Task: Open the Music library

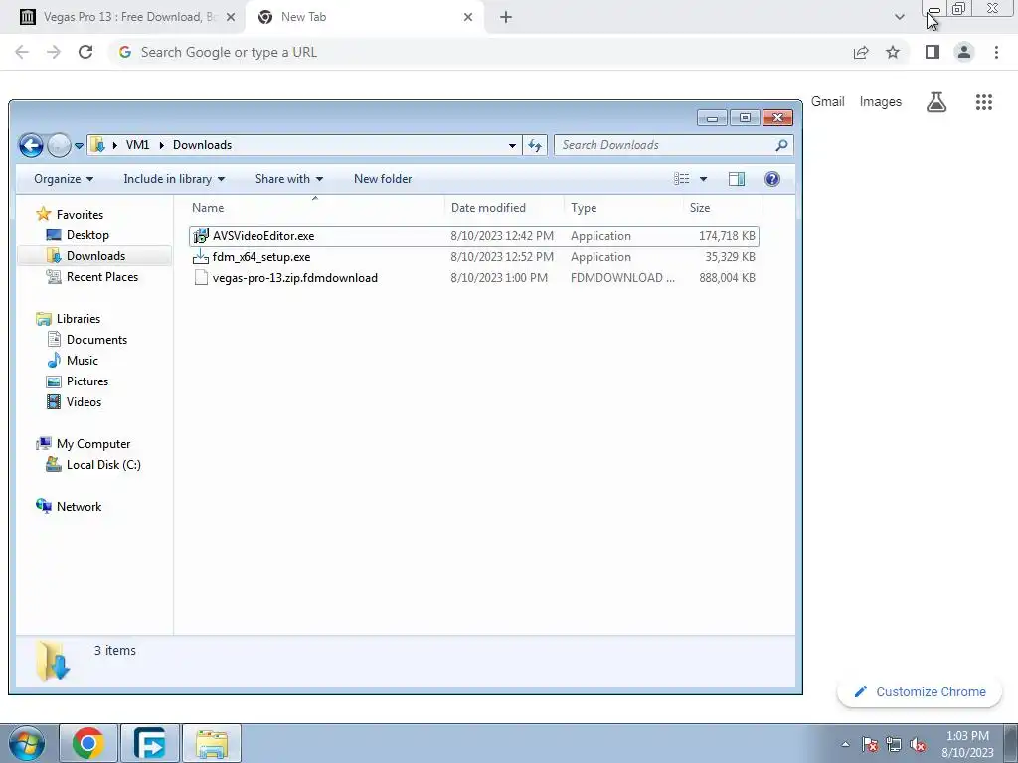Action: (x=82, y=360)
